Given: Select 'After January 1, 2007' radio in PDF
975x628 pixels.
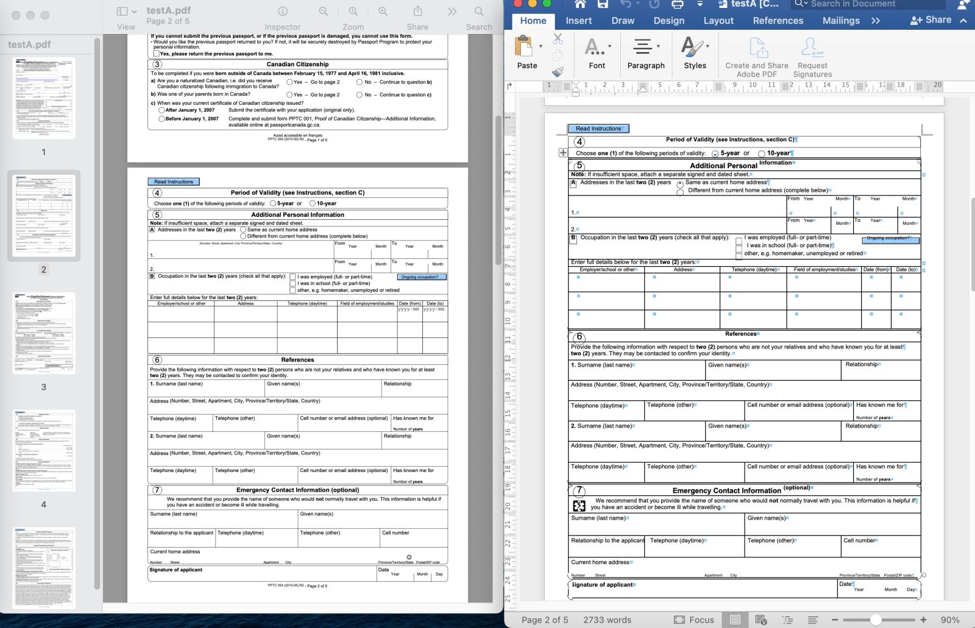Looking at the screenshot, I should coord(161,110).
